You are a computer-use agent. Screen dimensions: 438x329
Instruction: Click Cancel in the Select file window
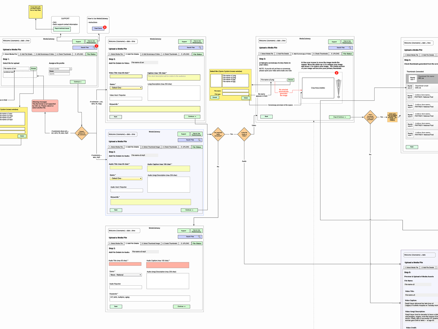215,97
